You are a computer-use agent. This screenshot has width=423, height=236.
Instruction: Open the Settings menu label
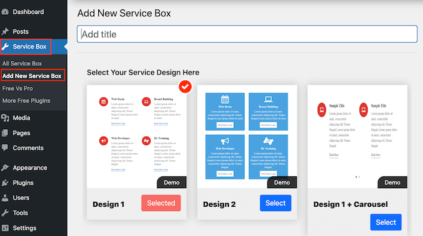pos(24,228)
